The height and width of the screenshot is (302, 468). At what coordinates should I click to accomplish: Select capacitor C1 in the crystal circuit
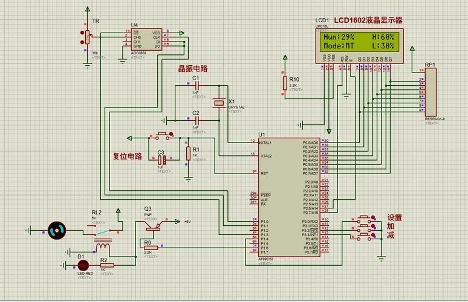pyautogui.click(x=195, y=85)
